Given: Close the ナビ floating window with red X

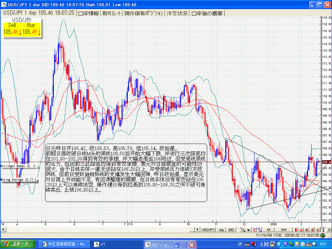Looking at the screenshot, I should point(192,245).
